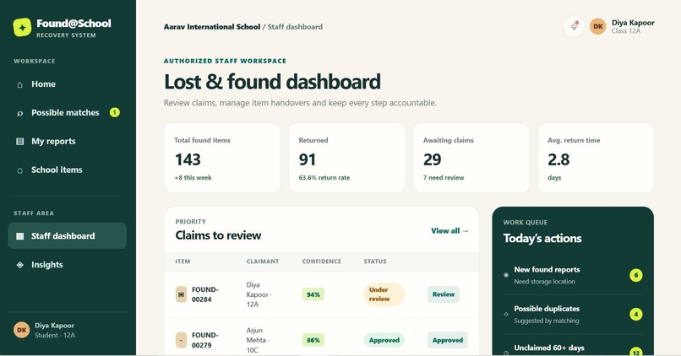Click the DK avatar in sidebar footer
The height and width of the screenshot is (356, 681).
click(x=21, y=330)
